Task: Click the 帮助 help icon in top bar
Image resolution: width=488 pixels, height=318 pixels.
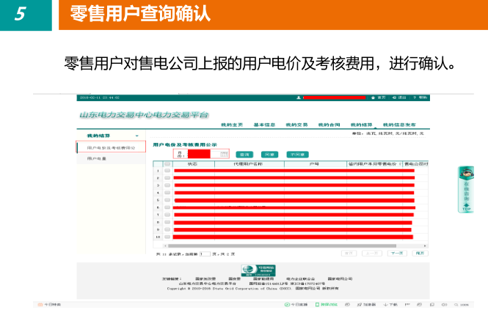Action: pyautogui.click(x=420, y=97)
